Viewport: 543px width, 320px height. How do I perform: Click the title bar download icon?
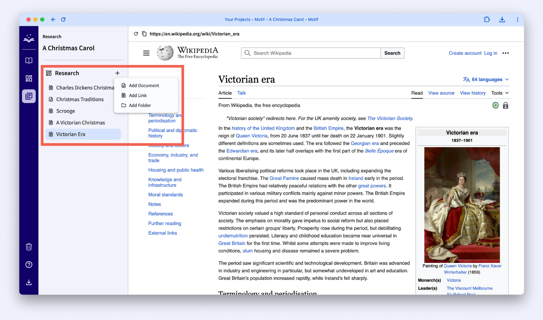(502, 20)
